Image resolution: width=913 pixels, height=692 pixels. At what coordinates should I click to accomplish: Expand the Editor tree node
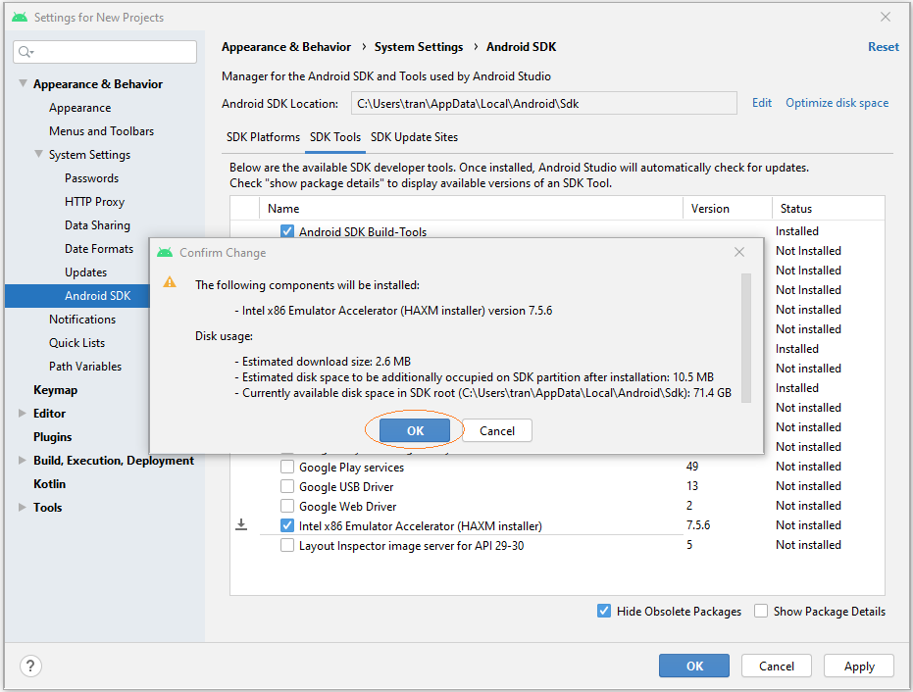point(23,414)
